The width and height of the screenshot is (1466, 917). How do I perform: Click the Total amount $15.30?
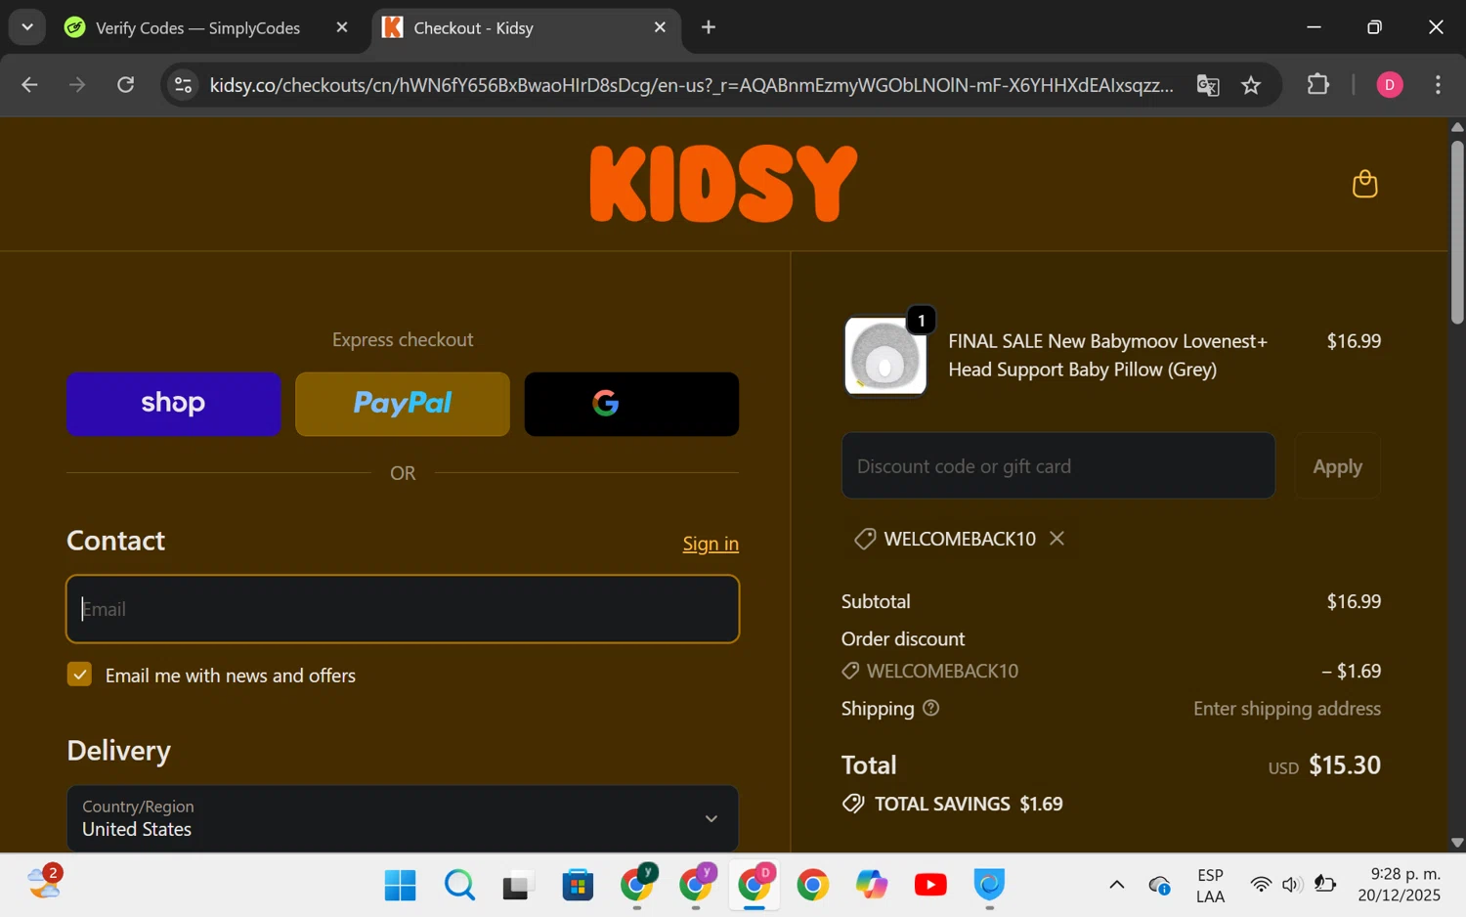1344,764
